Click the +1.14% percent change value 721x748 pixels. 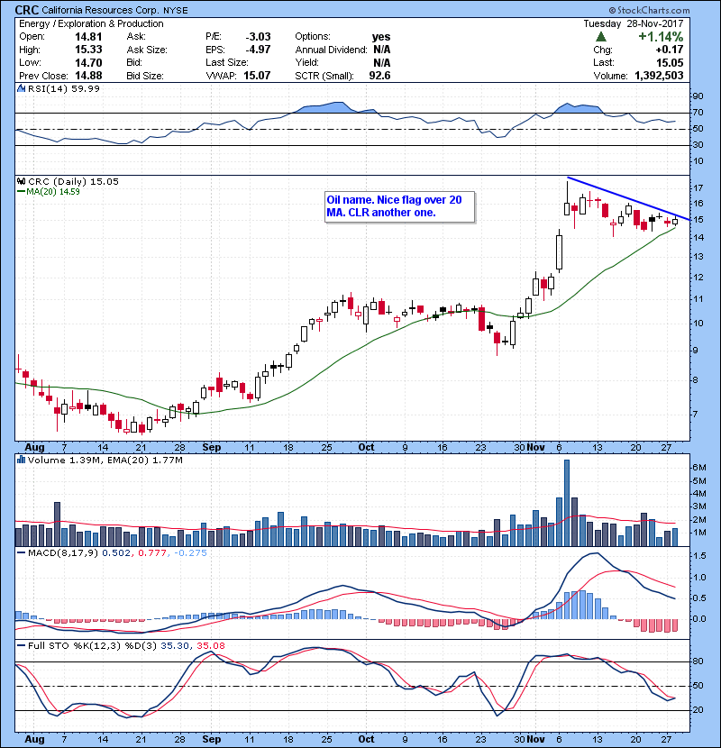661,37
